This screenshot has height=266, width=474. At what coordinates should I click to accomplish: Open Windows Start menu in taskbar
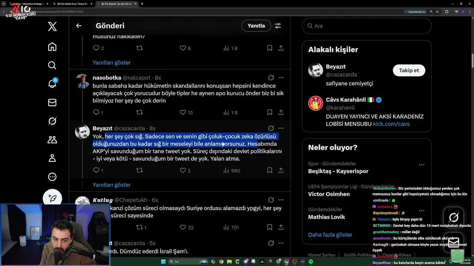coord(163,262)
